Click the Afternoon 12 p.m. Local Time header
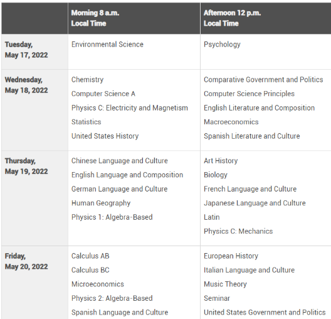Screen dimensions: 331x319 pyautogui.click(x=232, y=18)
